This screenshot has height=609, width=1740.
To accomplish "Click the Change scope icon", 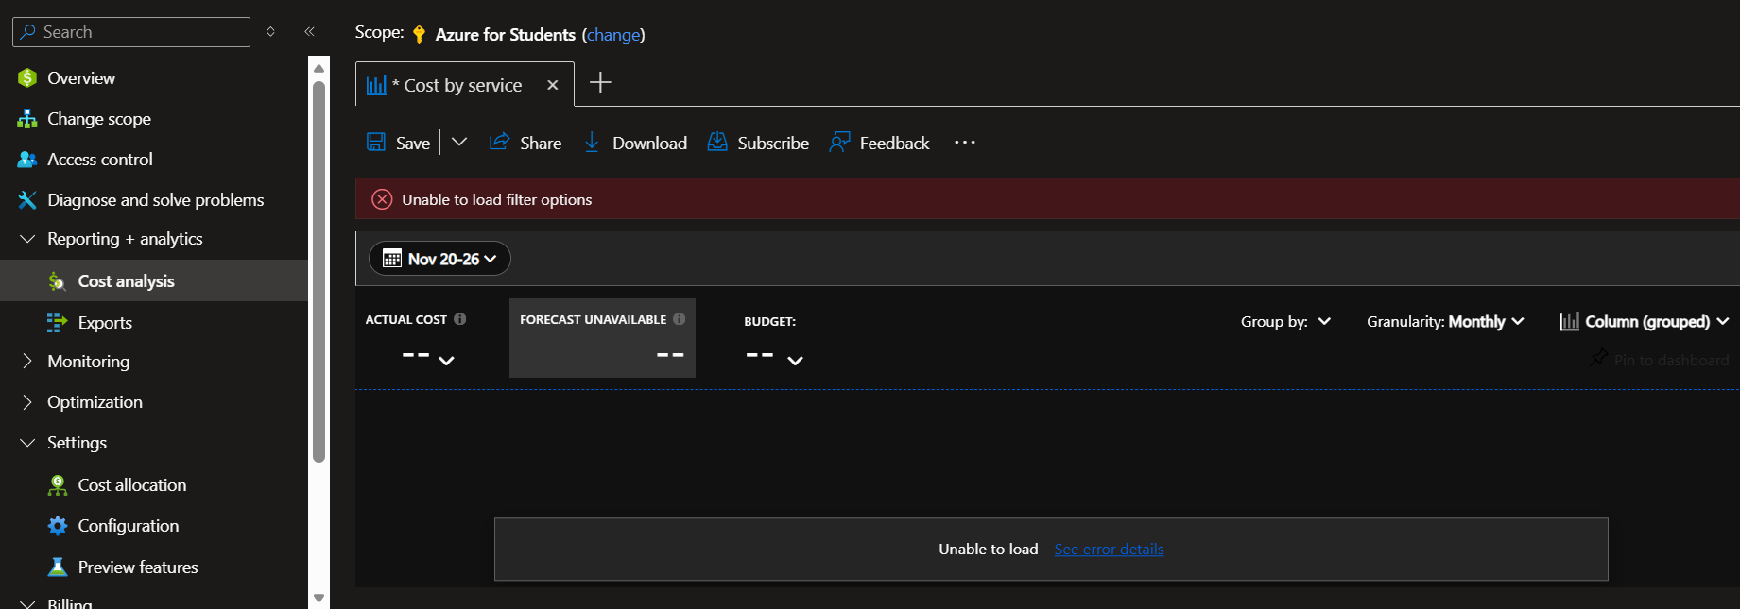I will [27, 119].
